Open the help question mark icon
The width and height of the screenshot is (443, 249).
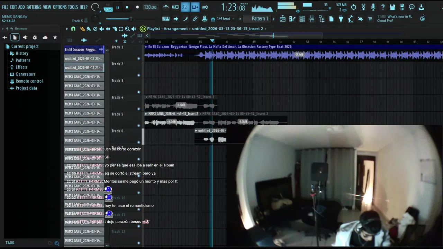383,7
